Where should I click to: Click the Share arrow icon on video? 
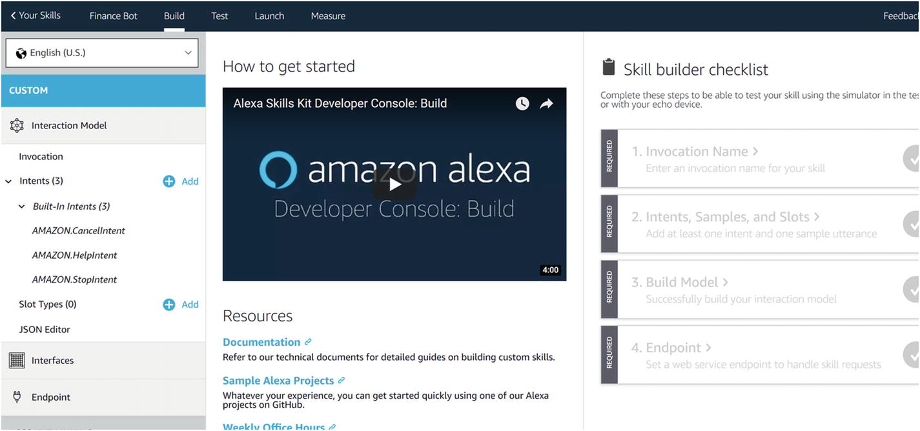point(546,103)
